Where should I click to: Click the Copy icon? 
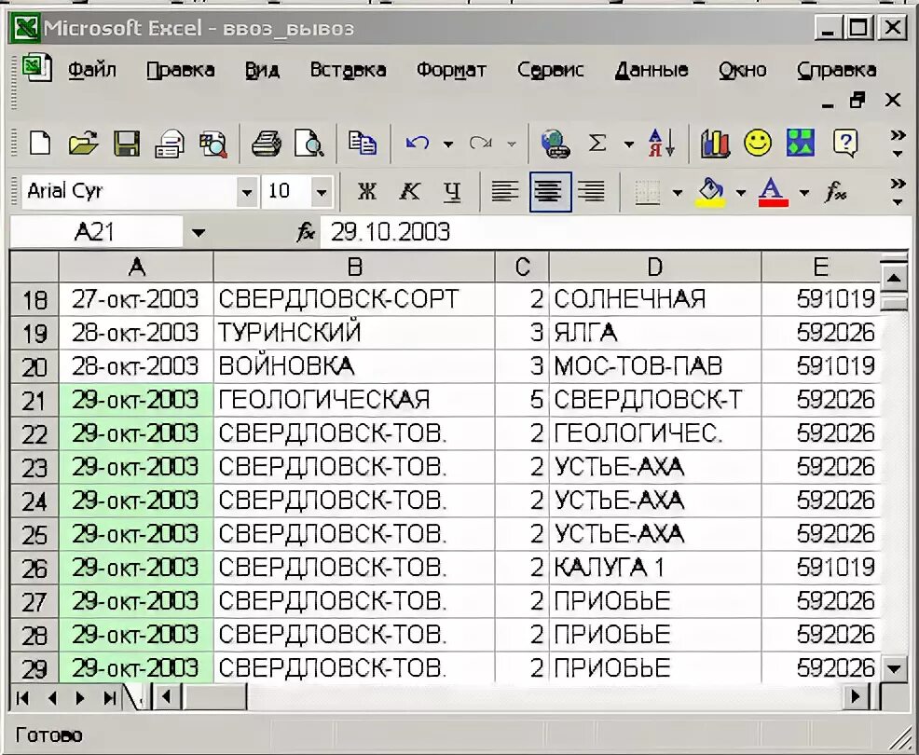coord(363,143)
